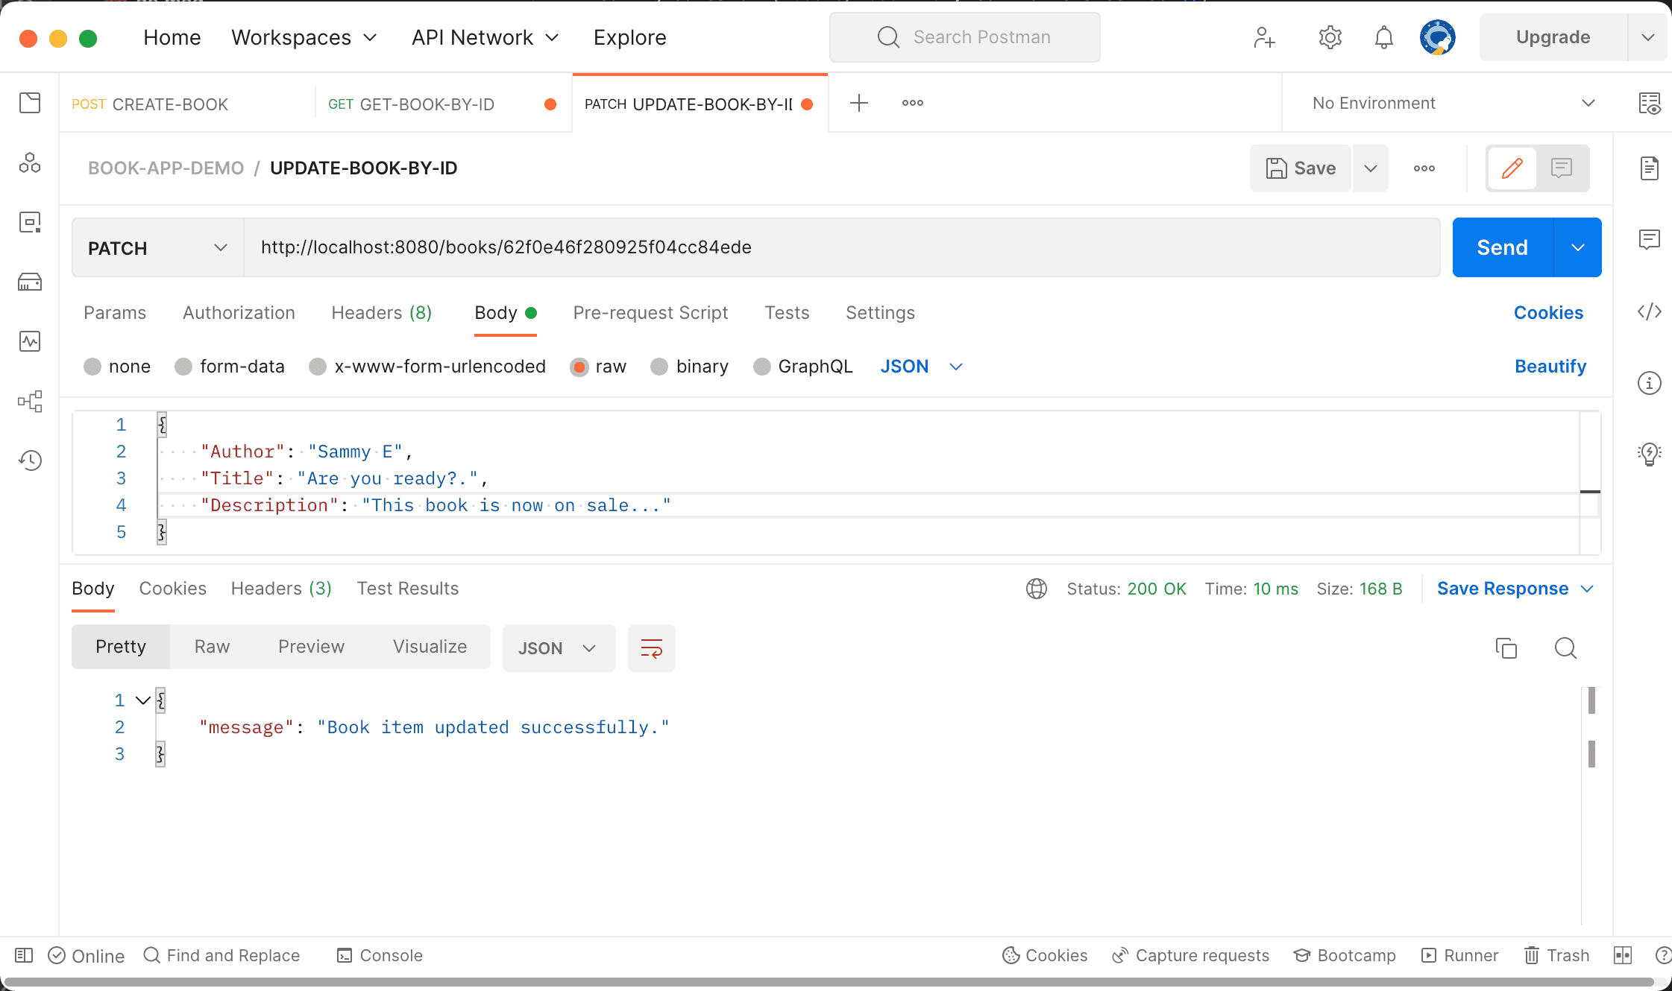Image resolution: width=1672 pixels, height=991 pixels.
Task: Open the Mock Servers sidebar icon
Action: (x=30, y=282)
